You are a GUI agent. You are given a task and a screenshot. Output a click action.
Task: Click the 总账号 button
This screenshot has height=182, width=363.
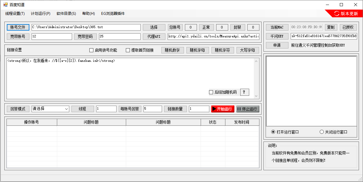pyautogui.click(x=175, y=27)
